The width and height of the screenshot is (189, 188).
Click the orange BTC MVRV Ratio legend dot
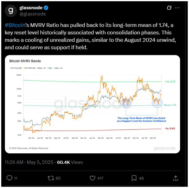[x=24, y=68]
